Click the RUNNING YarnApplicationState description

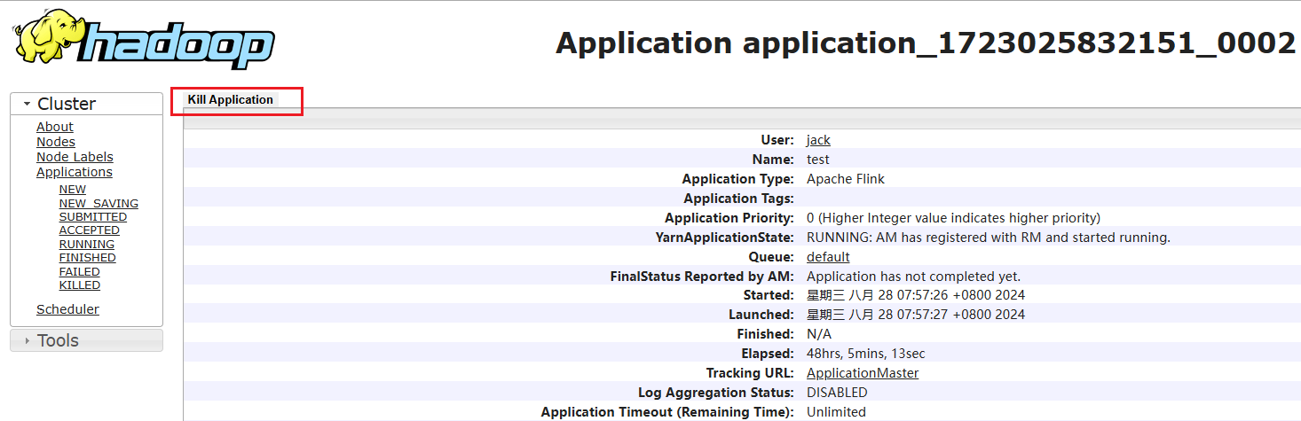(x=989, y=238)
